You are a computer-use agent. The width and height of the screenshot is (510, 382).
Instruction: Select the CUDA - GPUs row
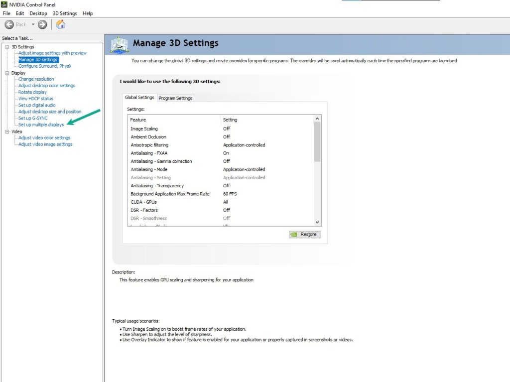click(221, 202)
